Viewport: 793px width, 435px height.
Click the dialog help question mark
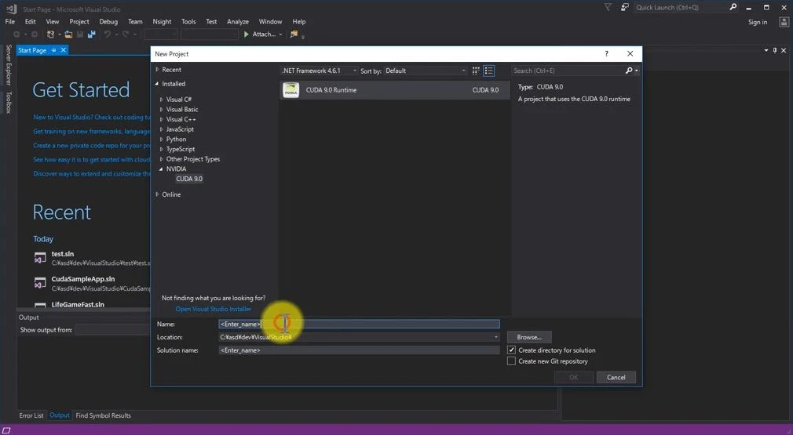coord(606,53)
